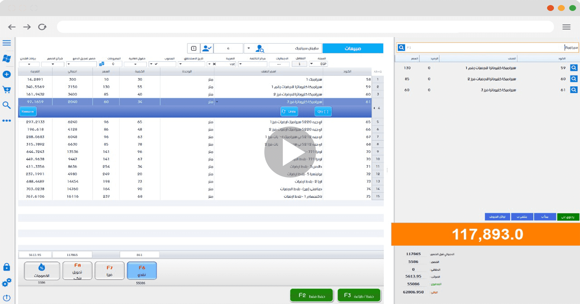
Task: Expand the EGP currency dropdown
Action: (311, 64)
